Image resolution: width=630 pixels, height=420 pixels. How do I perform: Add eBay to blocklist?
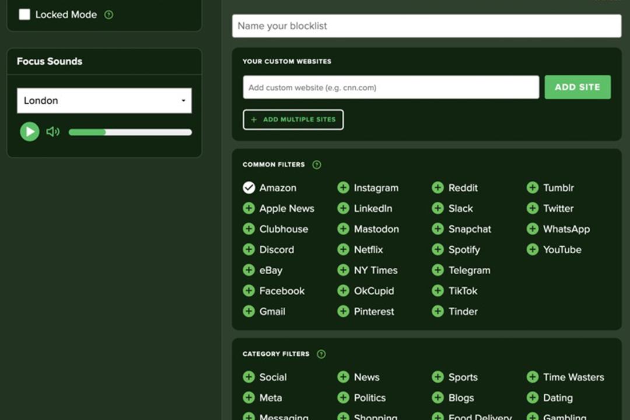[x=249, y=270]
